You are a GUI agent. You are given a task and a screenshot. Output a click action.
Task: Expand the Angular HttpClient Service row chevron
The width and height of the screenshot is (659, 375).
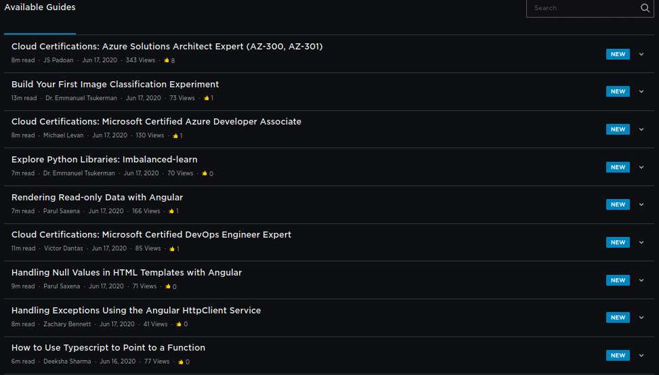tap(641, 317)
